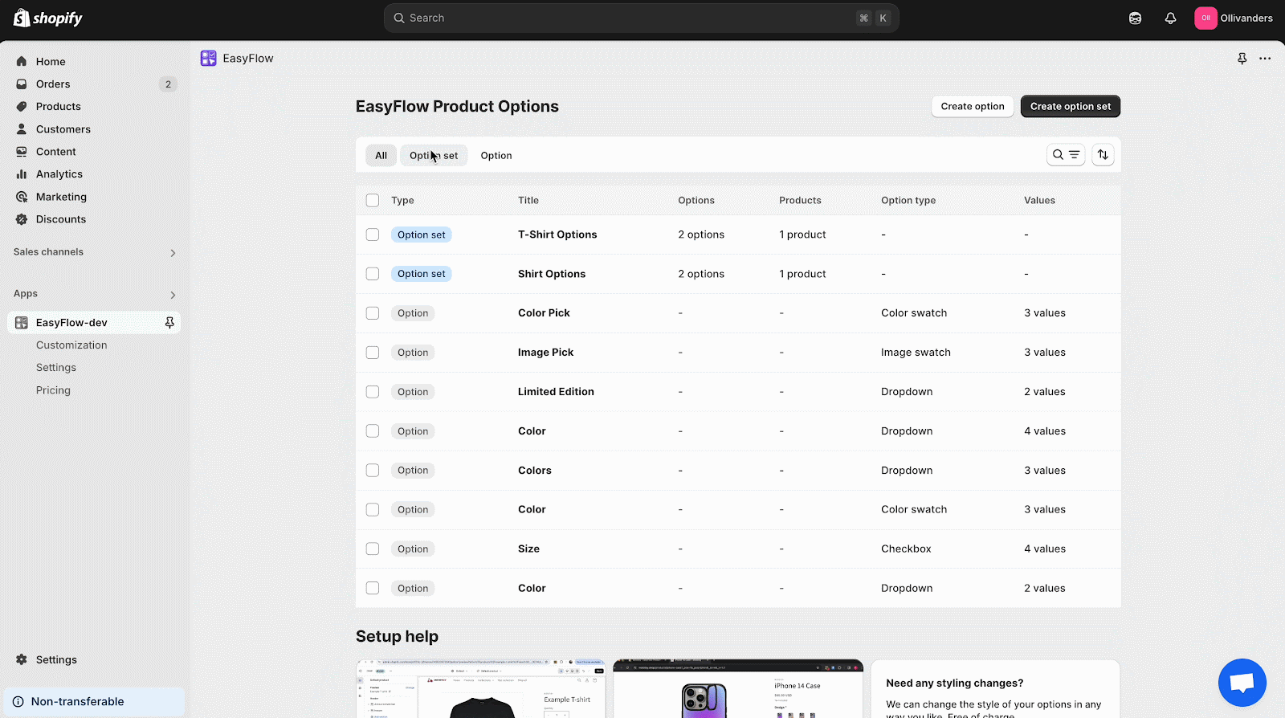Open notifications bell

coord(1170,18)
